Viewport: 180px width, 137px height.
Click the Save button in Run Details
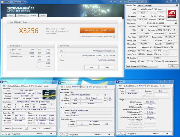tap(107, 67)
